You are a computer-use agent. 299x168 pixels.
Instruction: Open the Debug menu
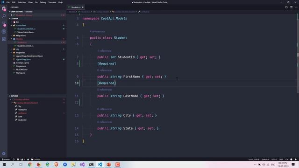[x=43, y=2]
